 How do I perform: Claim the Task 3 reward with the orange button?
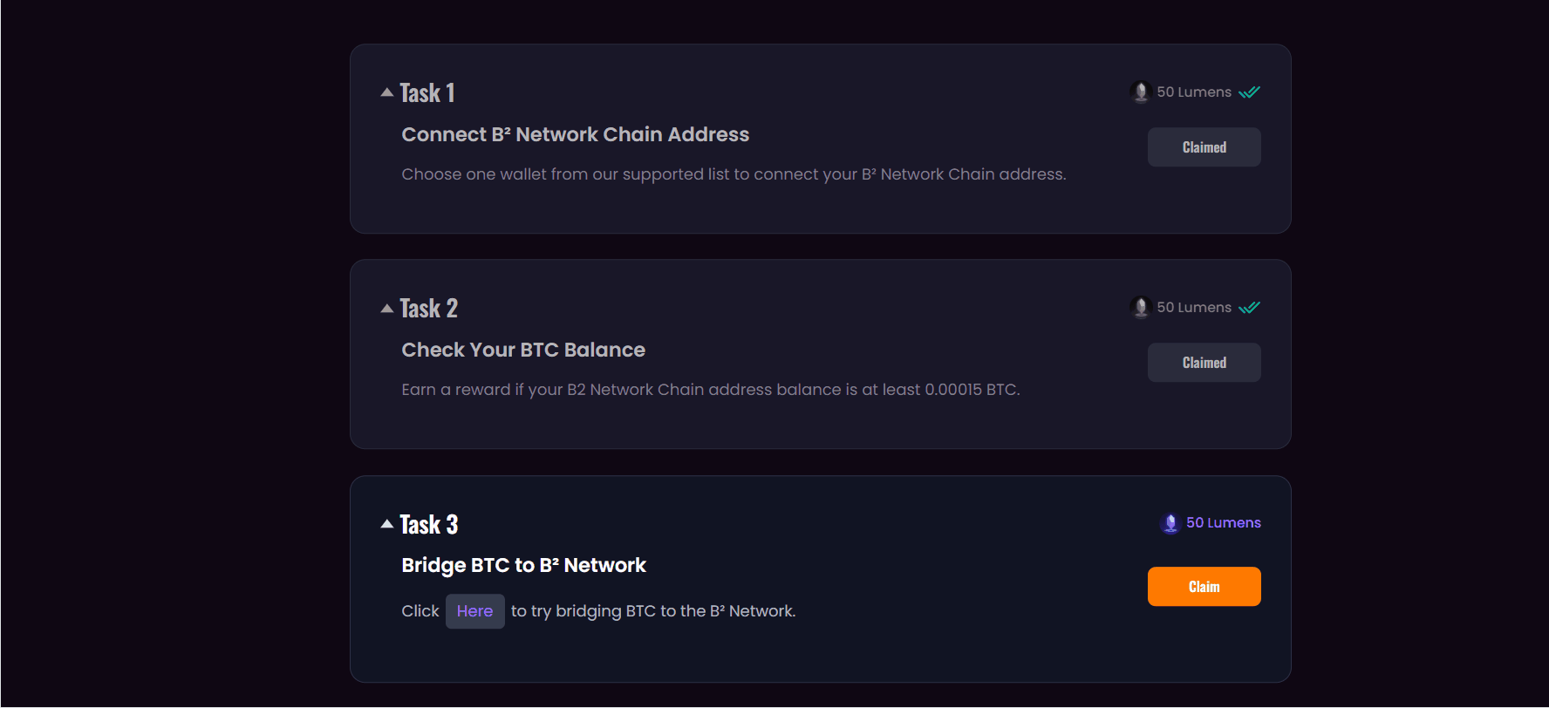click(1204, 587)
